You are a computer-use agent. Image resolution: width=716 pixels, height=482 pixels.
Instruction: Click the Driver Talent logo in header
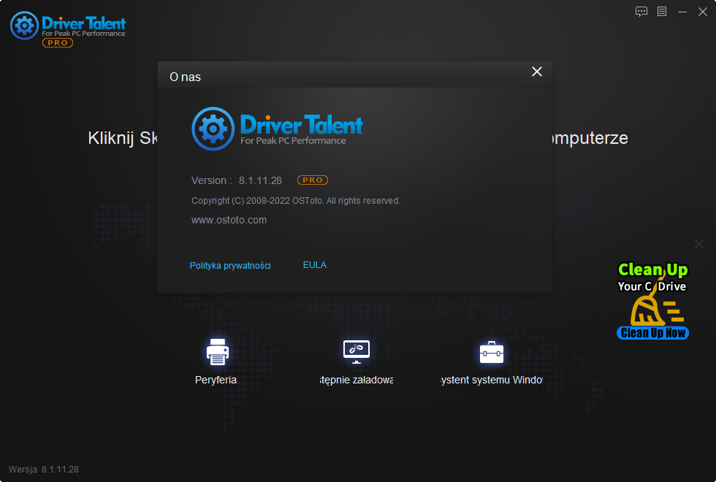pyautogui.click(x=67, y=26)
